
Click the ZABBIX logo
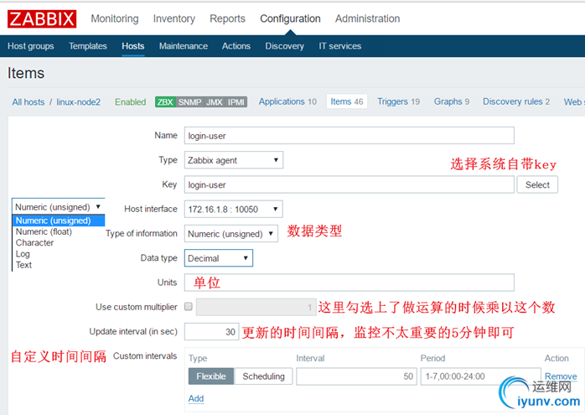(x=42, y=18)
